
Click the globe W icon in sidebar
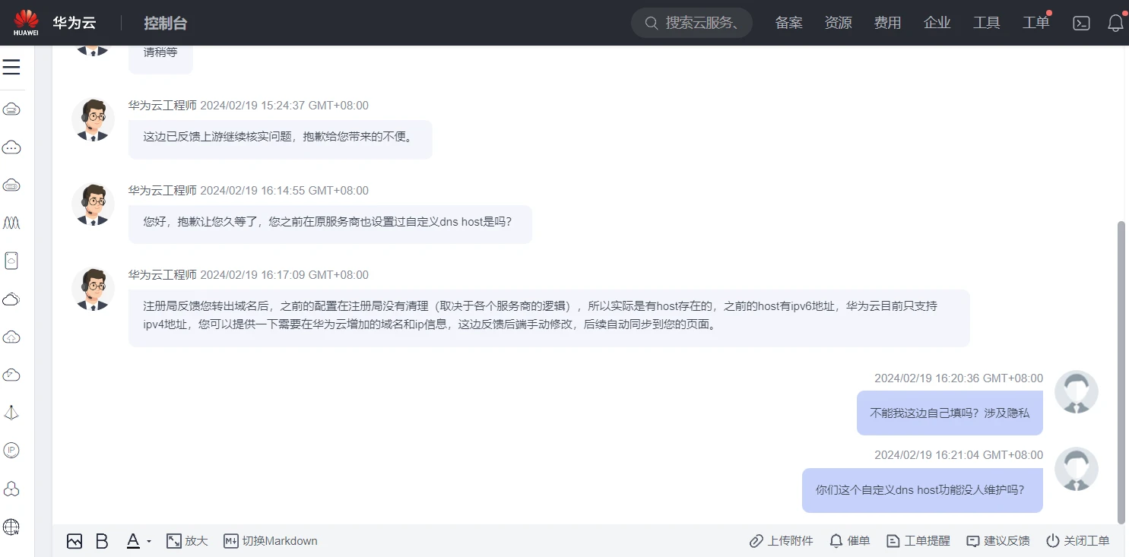(11, 527)
